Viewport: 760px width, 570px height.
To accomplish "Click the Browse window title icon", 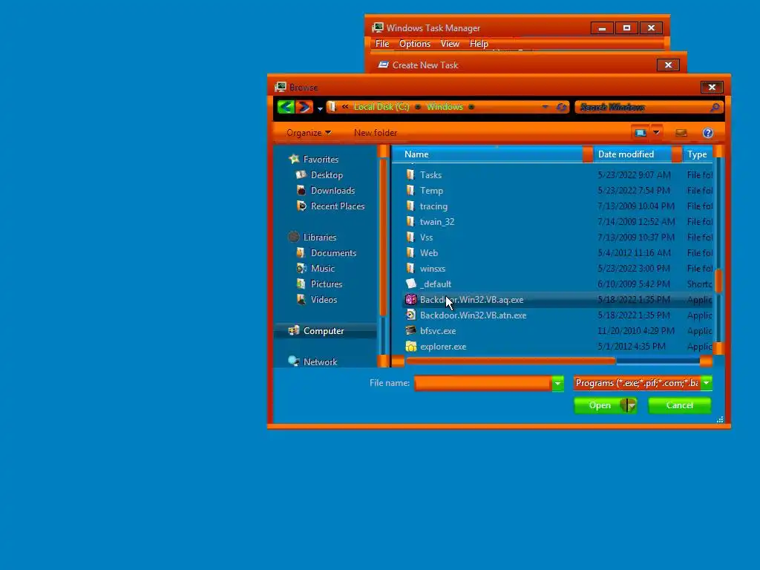I will 280,88.
